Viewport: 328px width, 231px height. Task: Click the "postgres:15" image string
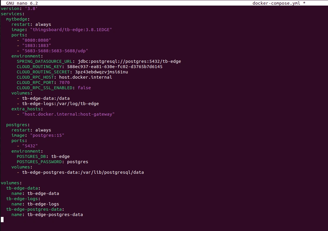pyautogui.click(x=47, y=135)
